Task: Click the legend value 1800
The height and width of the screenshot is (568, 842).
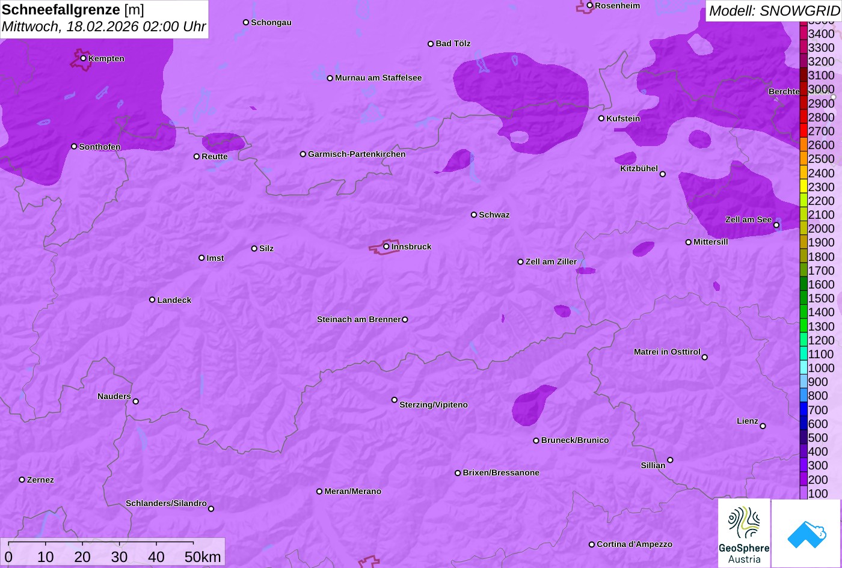Action: 822,257
